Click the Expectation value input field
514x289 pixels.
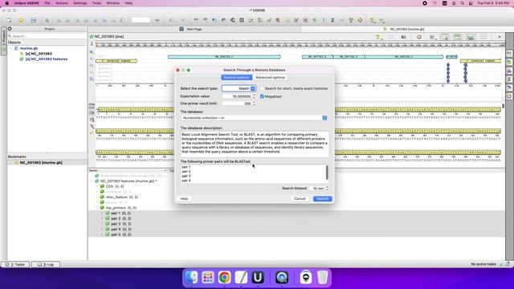tap(237, 96)
